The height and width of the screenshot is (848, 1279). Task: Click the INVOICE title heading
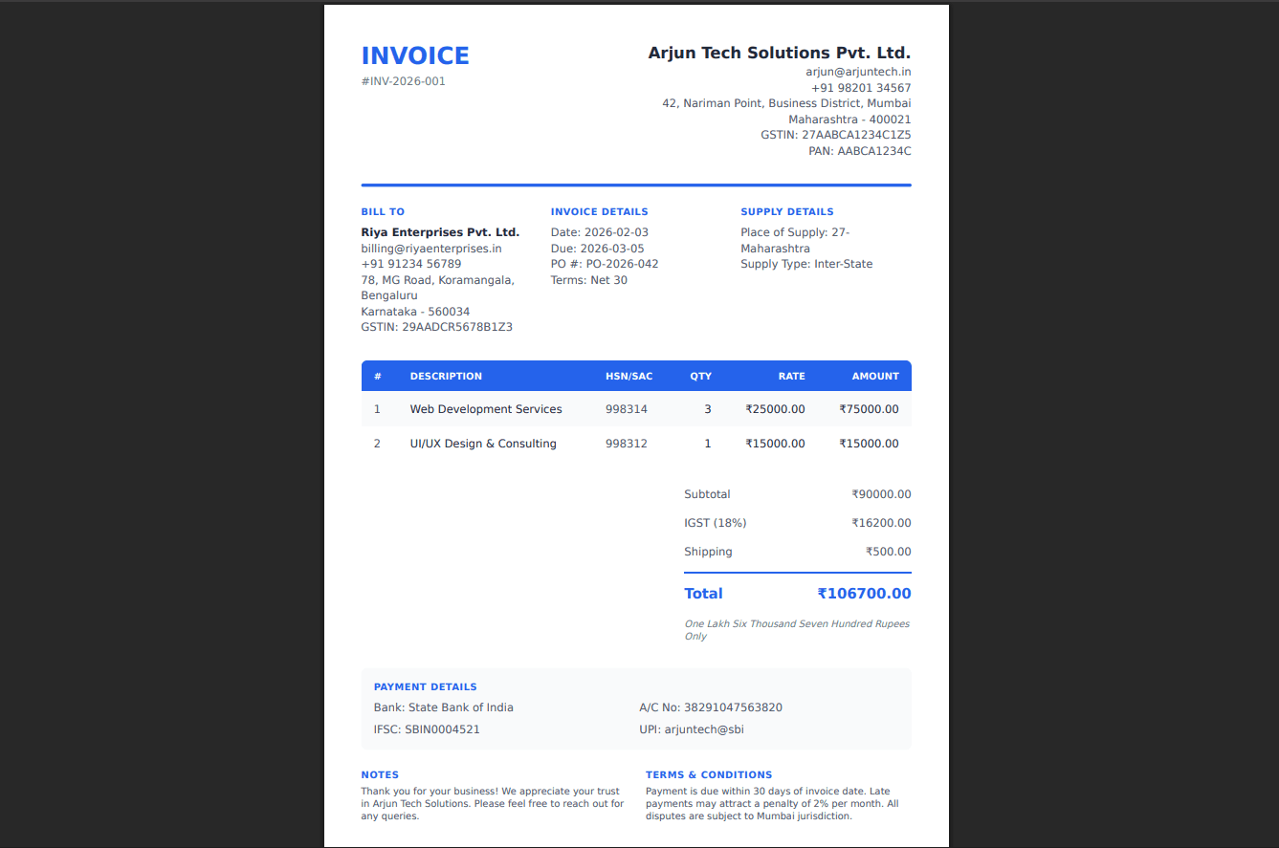[x=414, y=55]
